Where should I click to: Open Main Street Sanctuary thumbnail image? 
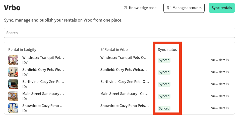tap(13, 96)
